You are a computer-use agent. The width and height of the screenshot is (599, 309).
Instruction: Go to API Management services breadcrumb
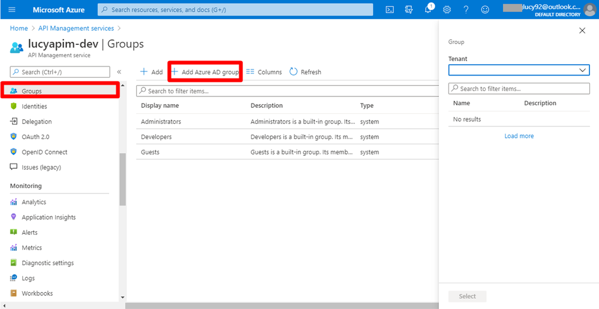click(x=76, y=28)
